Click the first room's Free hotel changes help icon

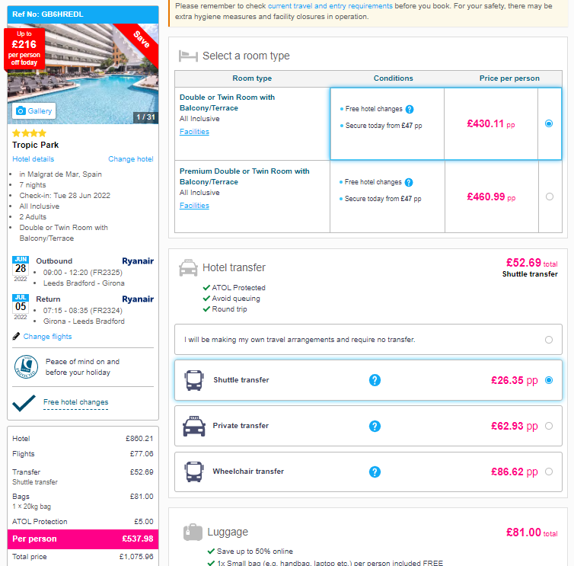[410, 110]
